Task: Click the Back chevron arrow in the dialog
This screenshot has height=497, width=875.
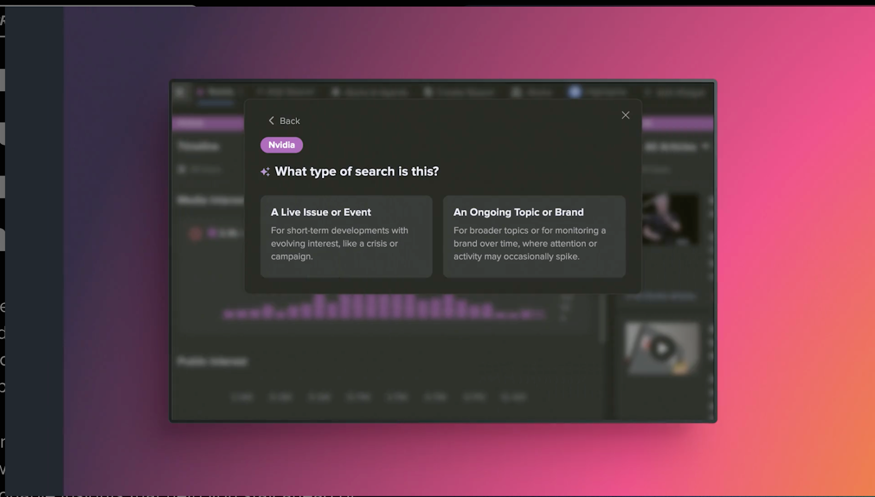Action: [272, 120]
